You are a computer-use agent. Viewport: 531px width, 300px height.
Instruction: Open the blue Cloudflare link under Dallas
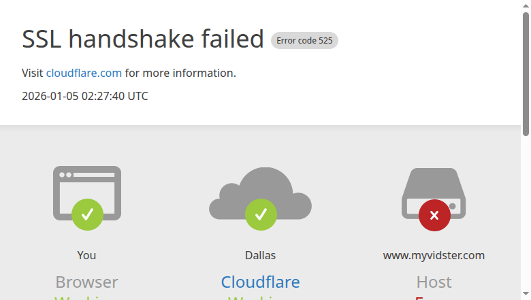260,282
